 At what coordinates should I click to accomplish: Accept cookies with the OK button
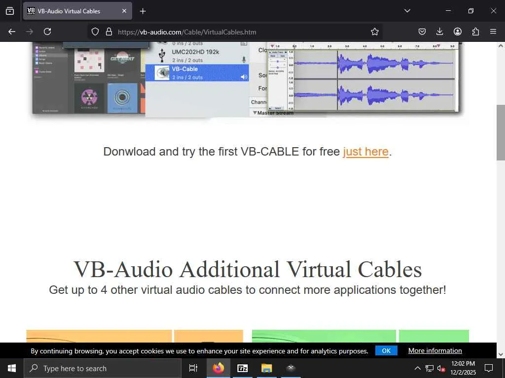(x=386, y=350)
